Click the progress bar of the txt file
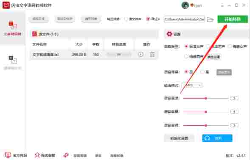 pyautogui.click(x=119, y=55)
